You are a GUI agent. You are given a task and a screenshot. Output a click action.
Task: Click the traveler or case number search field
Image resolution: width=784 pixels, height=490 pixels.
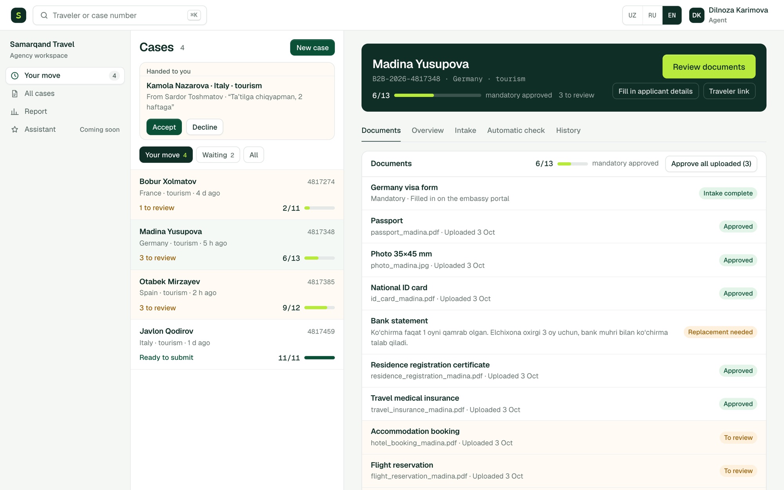pyautogui.click(x=120, y=15)
